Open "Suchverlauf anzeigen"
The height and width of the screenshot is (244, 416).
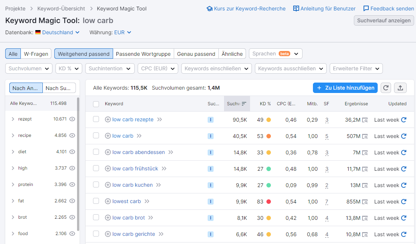click(x=384, y=20)
